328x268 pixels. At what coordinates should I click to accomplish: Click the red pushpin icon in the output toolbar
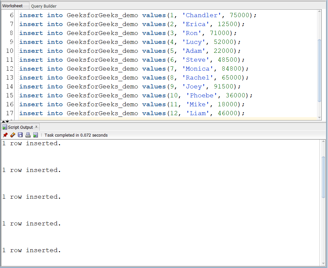(x=5, y=135)
